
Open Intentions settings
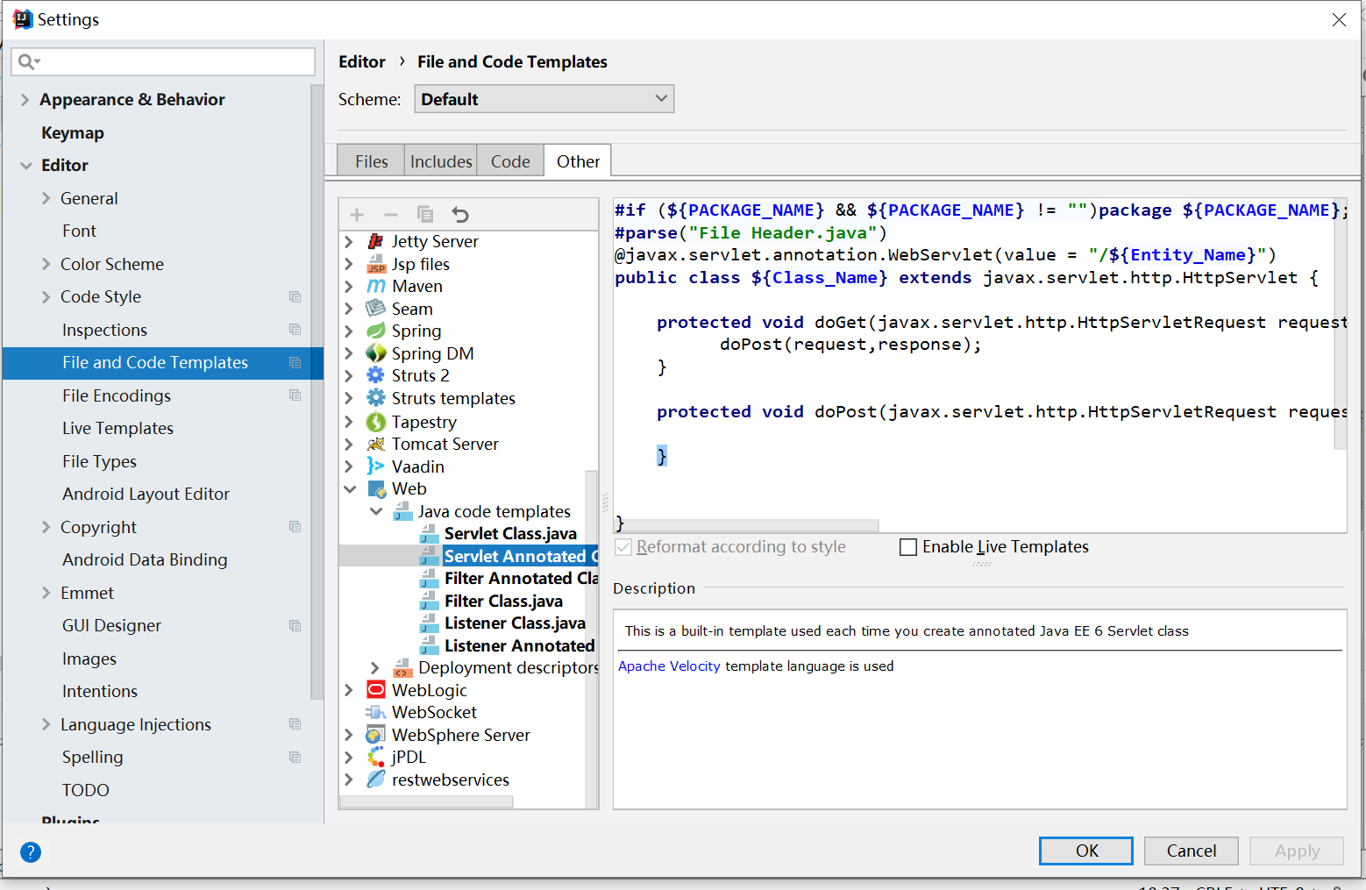[x=100, y=691]
